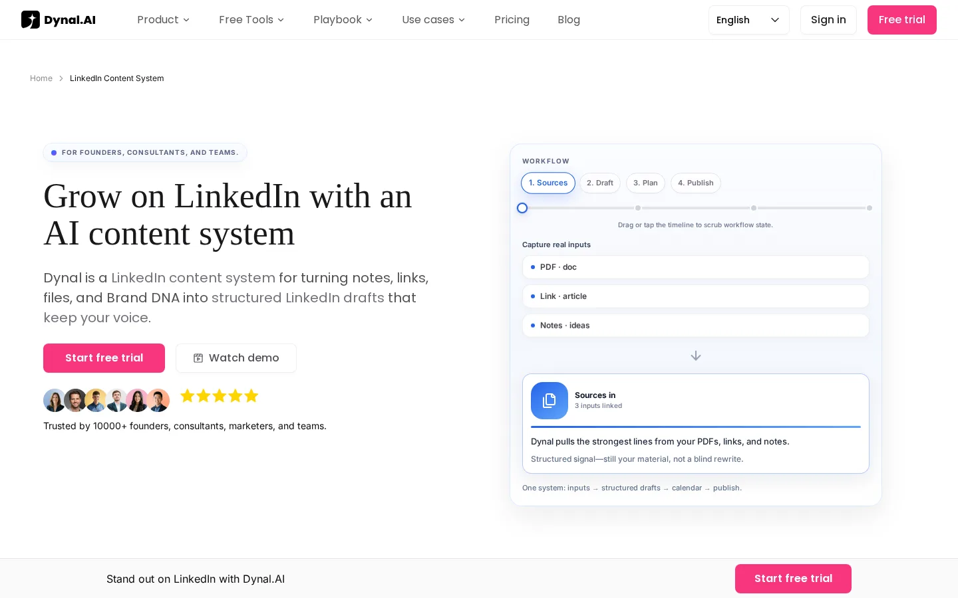Click the Notes · ideas input row

tap(696, 326)
